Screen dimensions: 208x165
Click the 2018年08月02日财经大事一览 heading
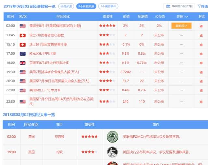click(x=29, y=115)
